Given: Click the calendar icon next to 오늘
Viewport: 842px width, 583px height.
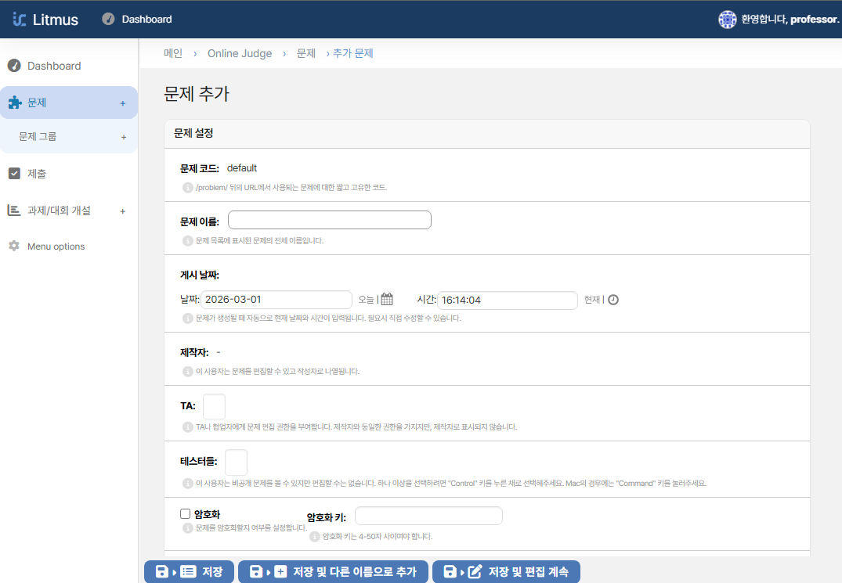Looking at the screenshot, I should (x=387, y=299).
